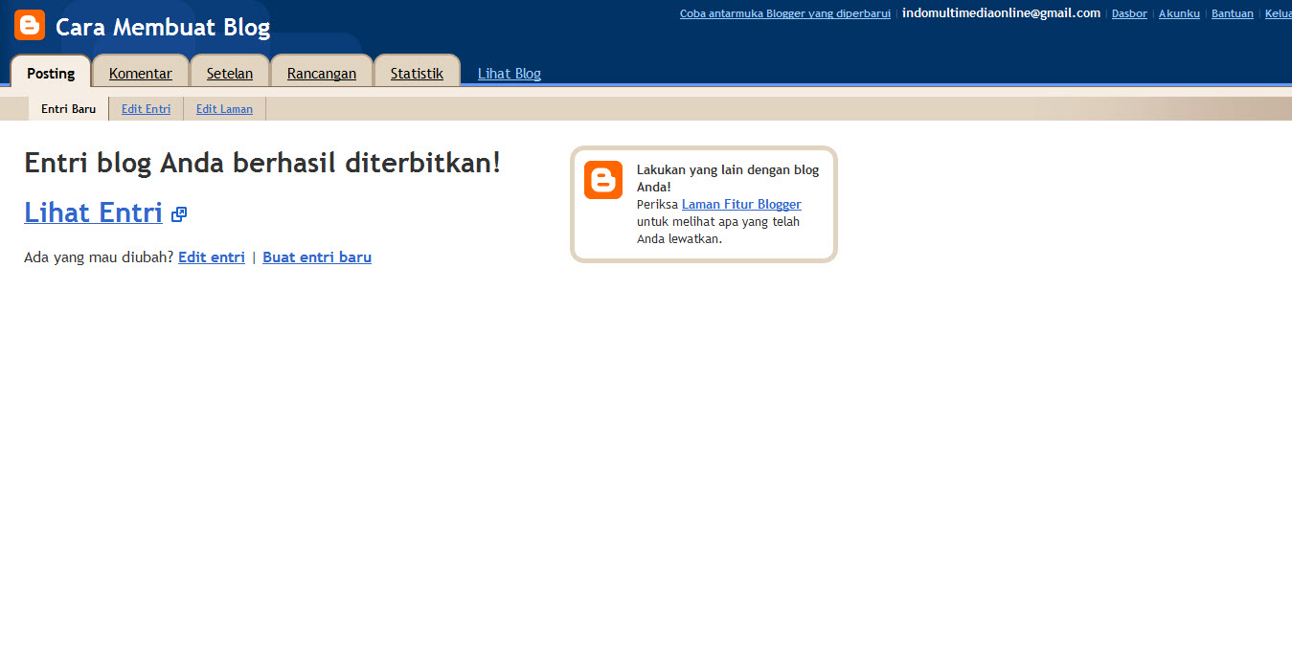Image resolution: width=1292 pixels, height=647 pixels.
Task: Click the Lihat Entri link
Action: pos(92,212)
